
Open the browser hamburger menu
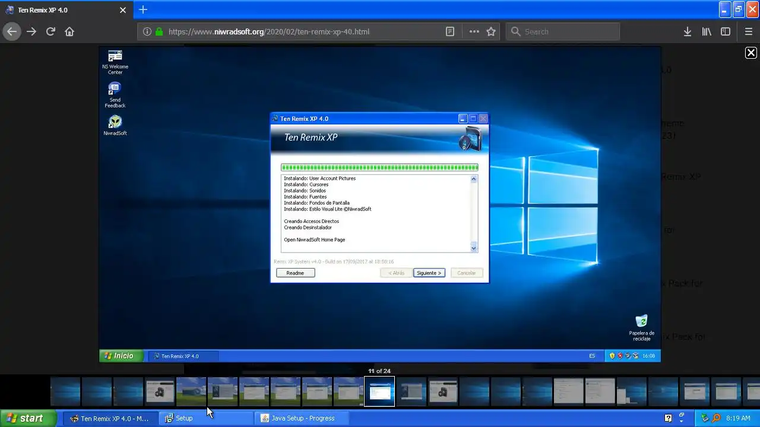point(749,31)
